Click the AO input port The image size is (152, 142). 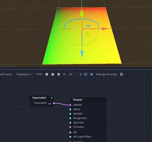tap(70, 132)
